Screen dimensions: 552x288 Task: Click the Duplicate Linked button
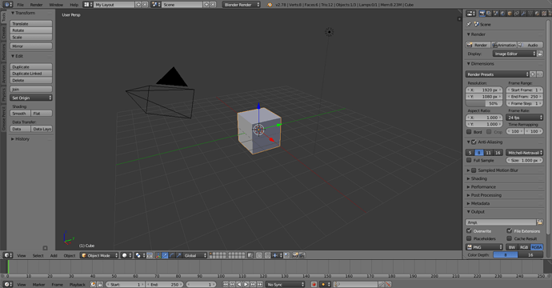pos(31,74)
